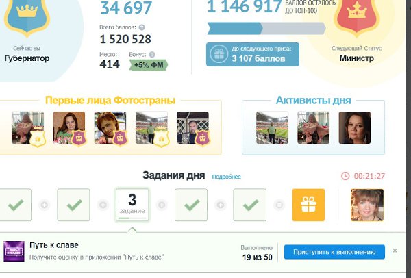The image size is (411, 278).
Task: Click the help icon next to Бонус
Action: [152, 55]
